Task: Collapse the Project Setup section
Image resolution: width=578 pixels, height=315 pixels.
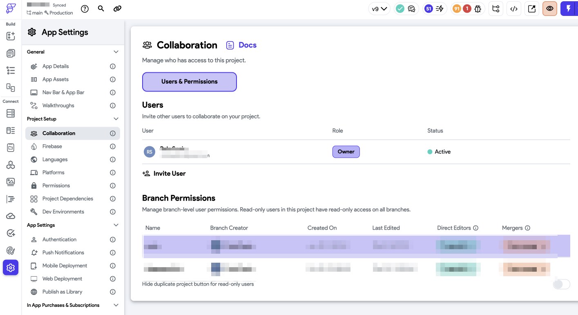Action: 116,119
